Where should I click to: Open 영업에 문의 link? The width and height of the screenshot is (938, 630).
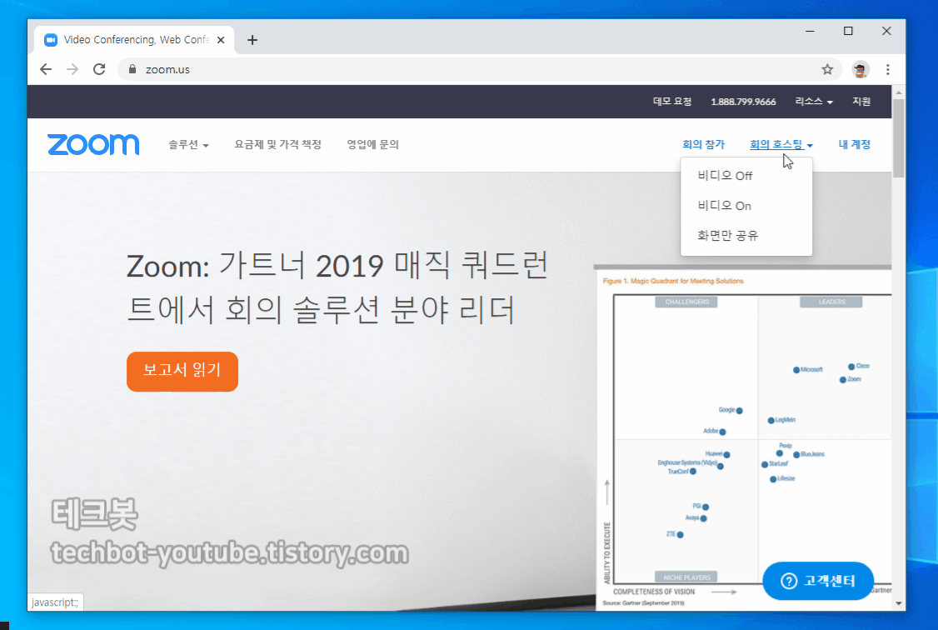pyautogui.click(x=372, y=145)
